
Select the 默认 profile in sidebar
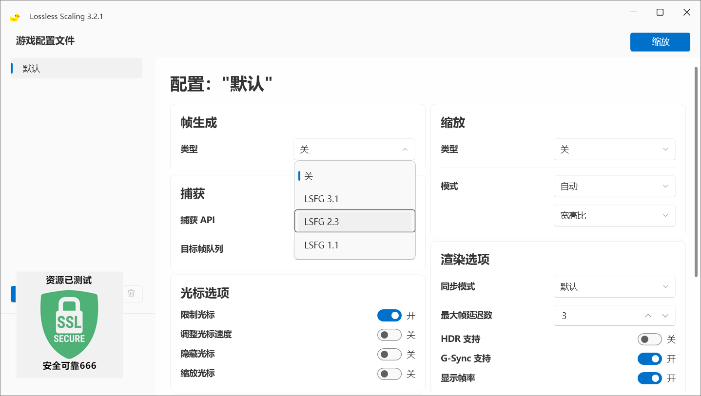(77, 68)
